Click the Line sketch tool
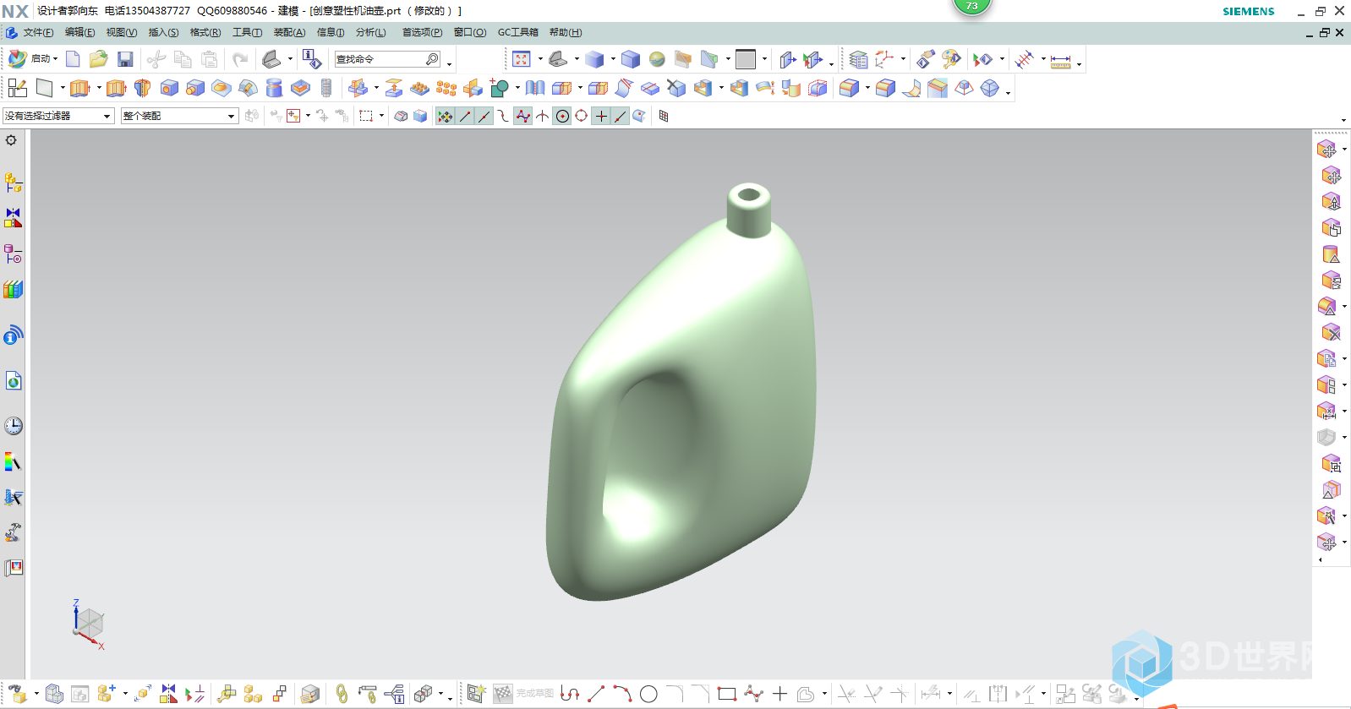The width and height of the screenshot is (1351, 709). (596, 694)
